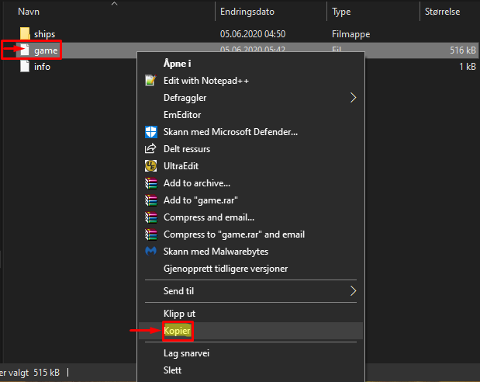Click the Malwarebytes icon in menu
The width and height of the screenshot is (480, 382).
pyautogui.click(x=150, y=252)
